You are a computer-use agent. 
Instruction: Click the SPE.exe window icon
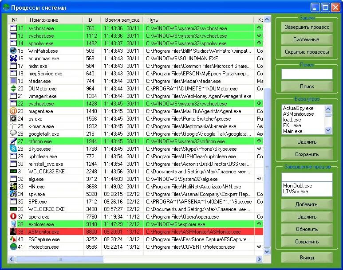13,202
